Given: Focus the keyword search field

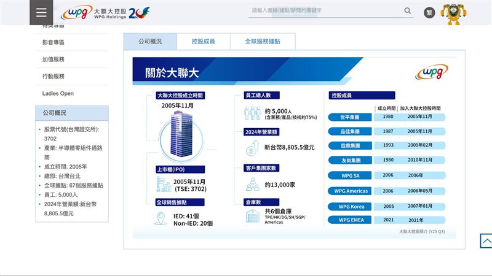Looking at the screenshot, I should pyautogui.click(x=326, y=10).
